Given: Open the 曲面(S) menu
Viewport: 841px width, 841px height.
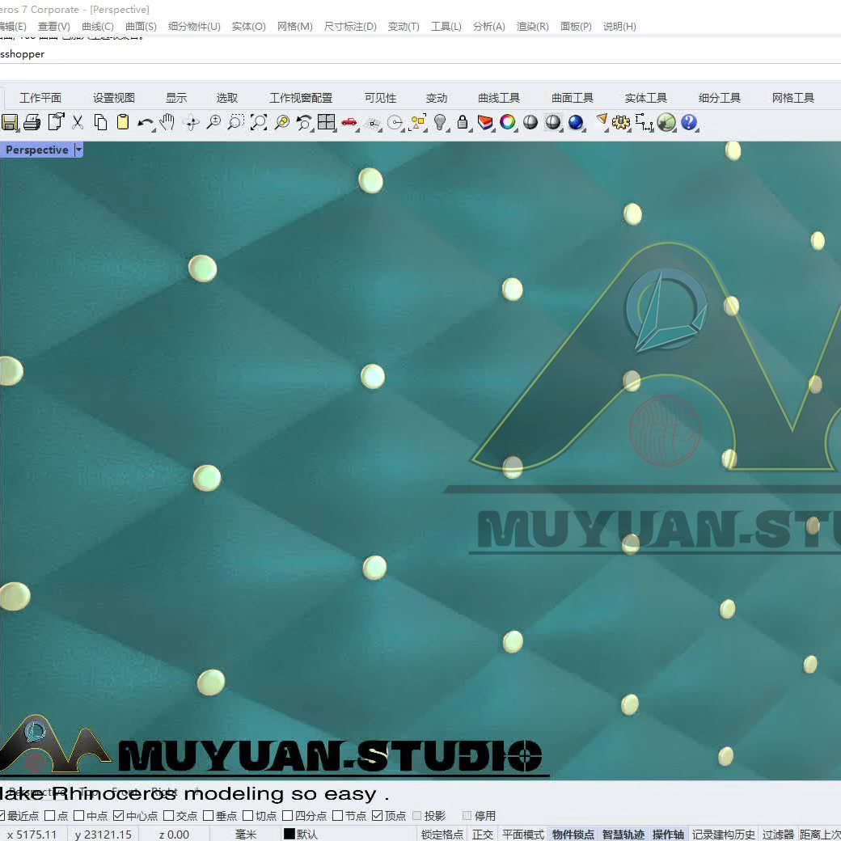Looking at the screenshot, I should tap(141, 26).
